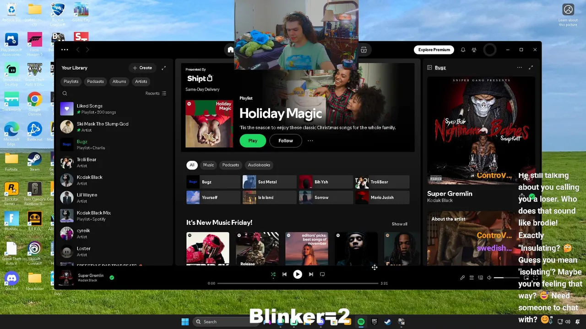
Task: Open Kodak Black Mix playlist in library
Action: click(x=114, y=216)
